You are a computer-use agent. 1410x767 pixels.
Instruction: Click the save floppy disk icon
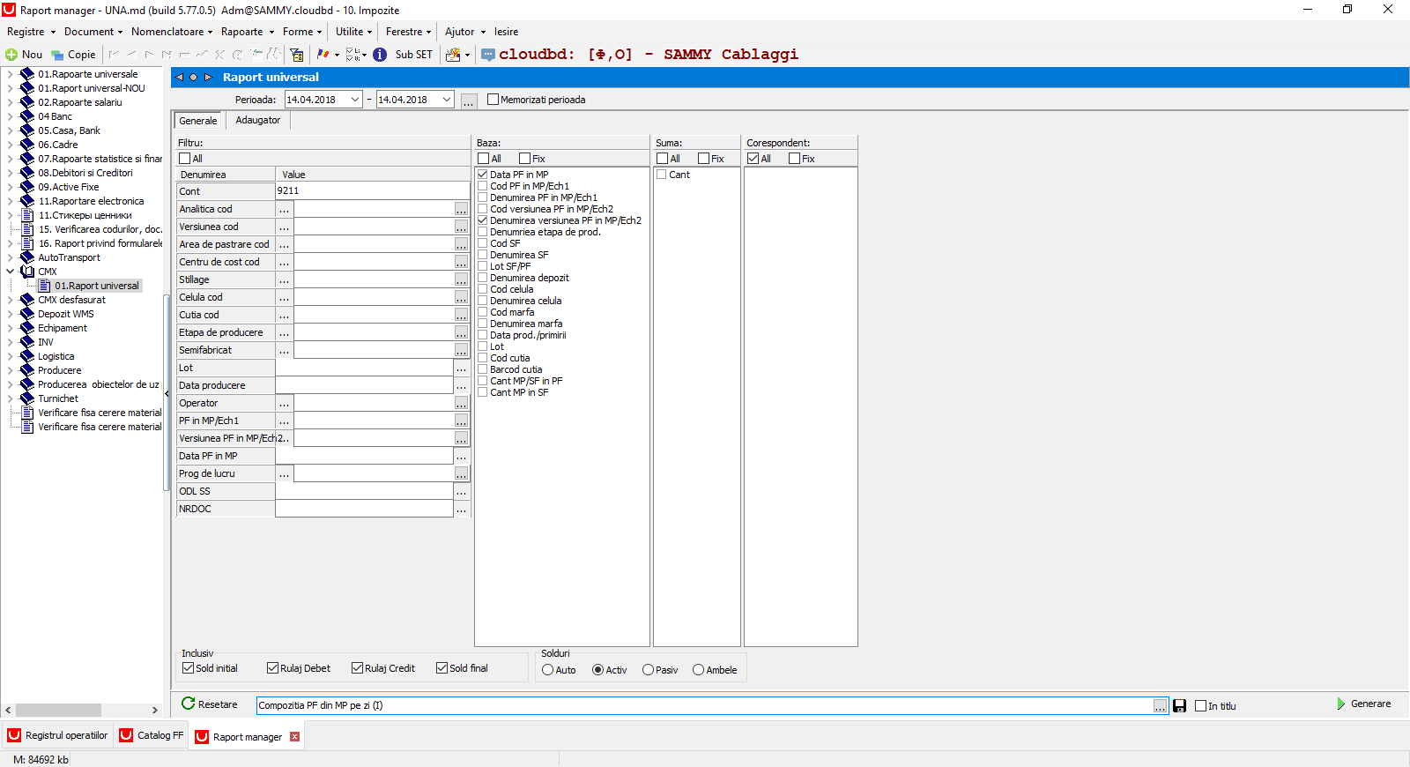(1180, 705)
